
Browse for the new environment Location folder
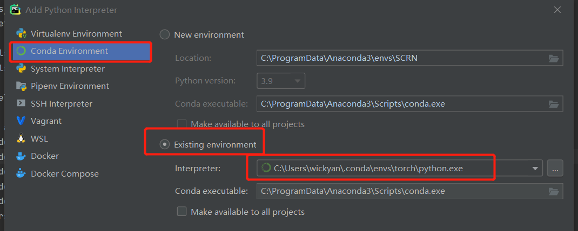pyautogui.click(x=553, y=58)
